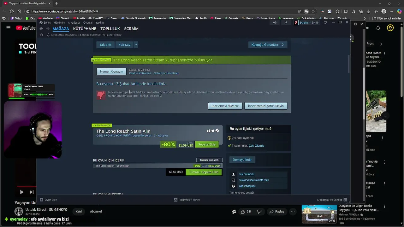Open Arkadaşlar menu

(74, 23)
